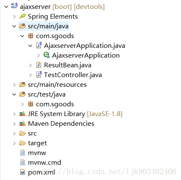Screen dimensions: 181x180
Task: Click the mvnw text file icon
Action: 22,153
